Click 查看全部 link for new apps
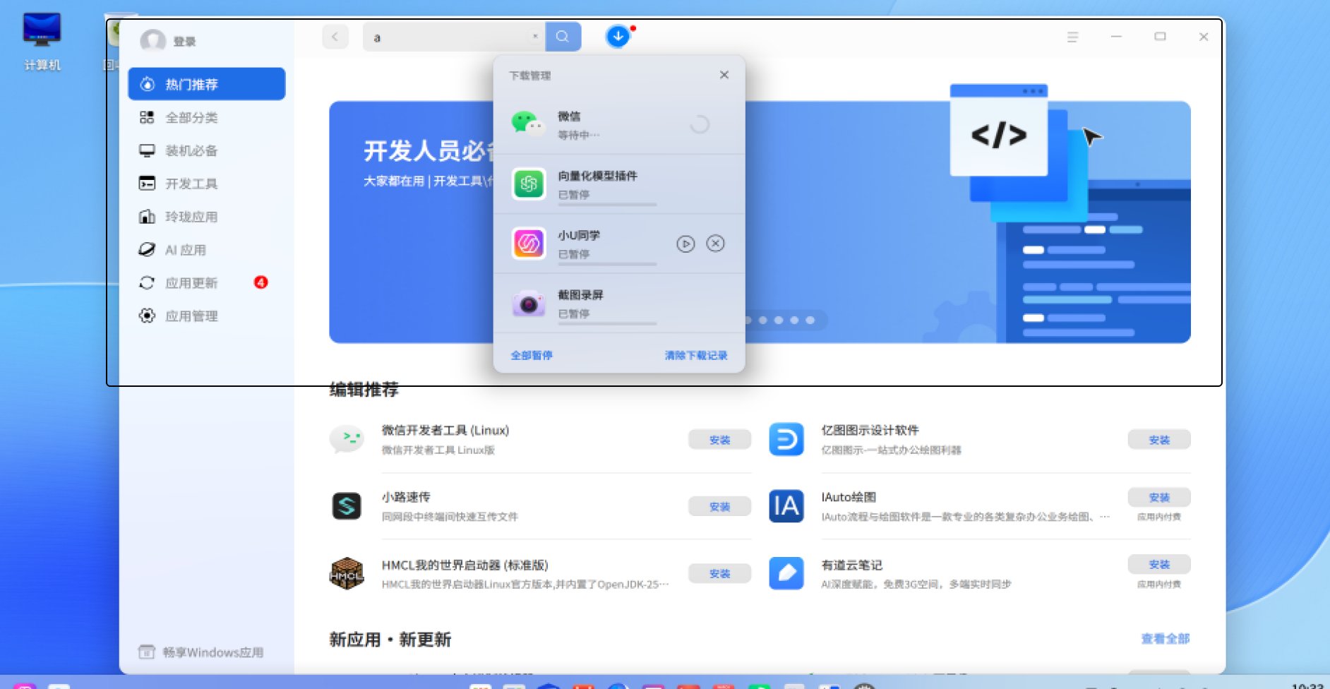This screenshot has height=689, width=1330. (1166, 639)
